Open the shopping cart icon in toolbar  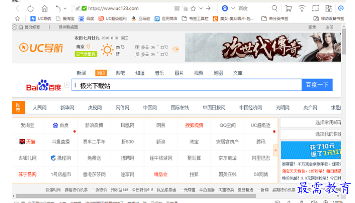(288, 9)
